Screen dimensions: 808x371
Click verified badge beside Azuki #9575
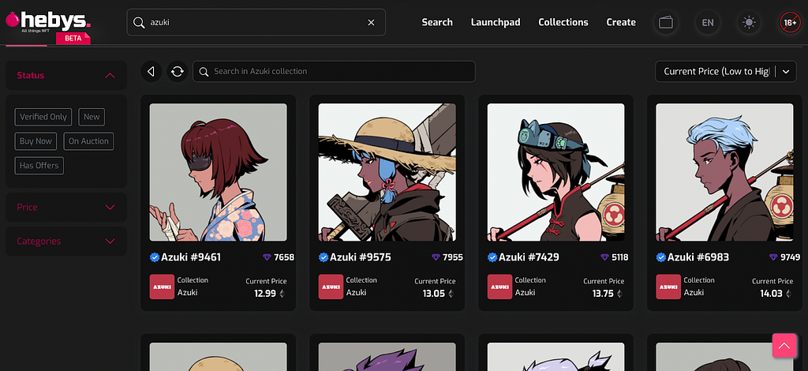point(323,257)
